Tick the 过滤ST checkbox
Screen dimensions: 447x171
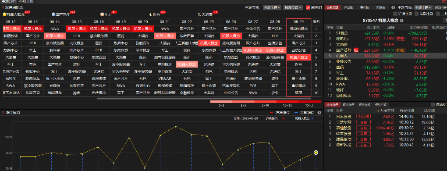tap(433, 105)
